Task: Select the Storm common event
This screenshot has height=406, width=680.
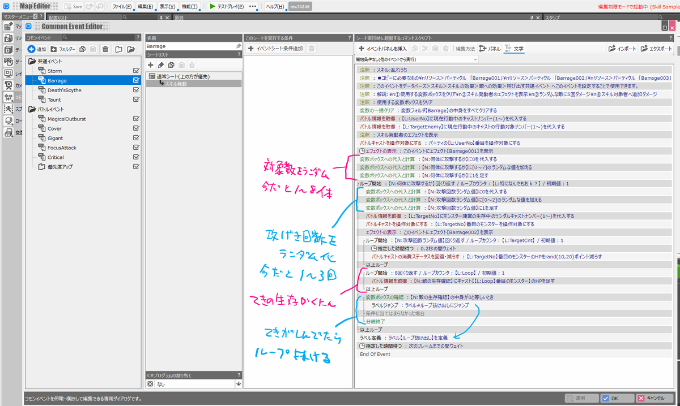Action: point(54,71)
